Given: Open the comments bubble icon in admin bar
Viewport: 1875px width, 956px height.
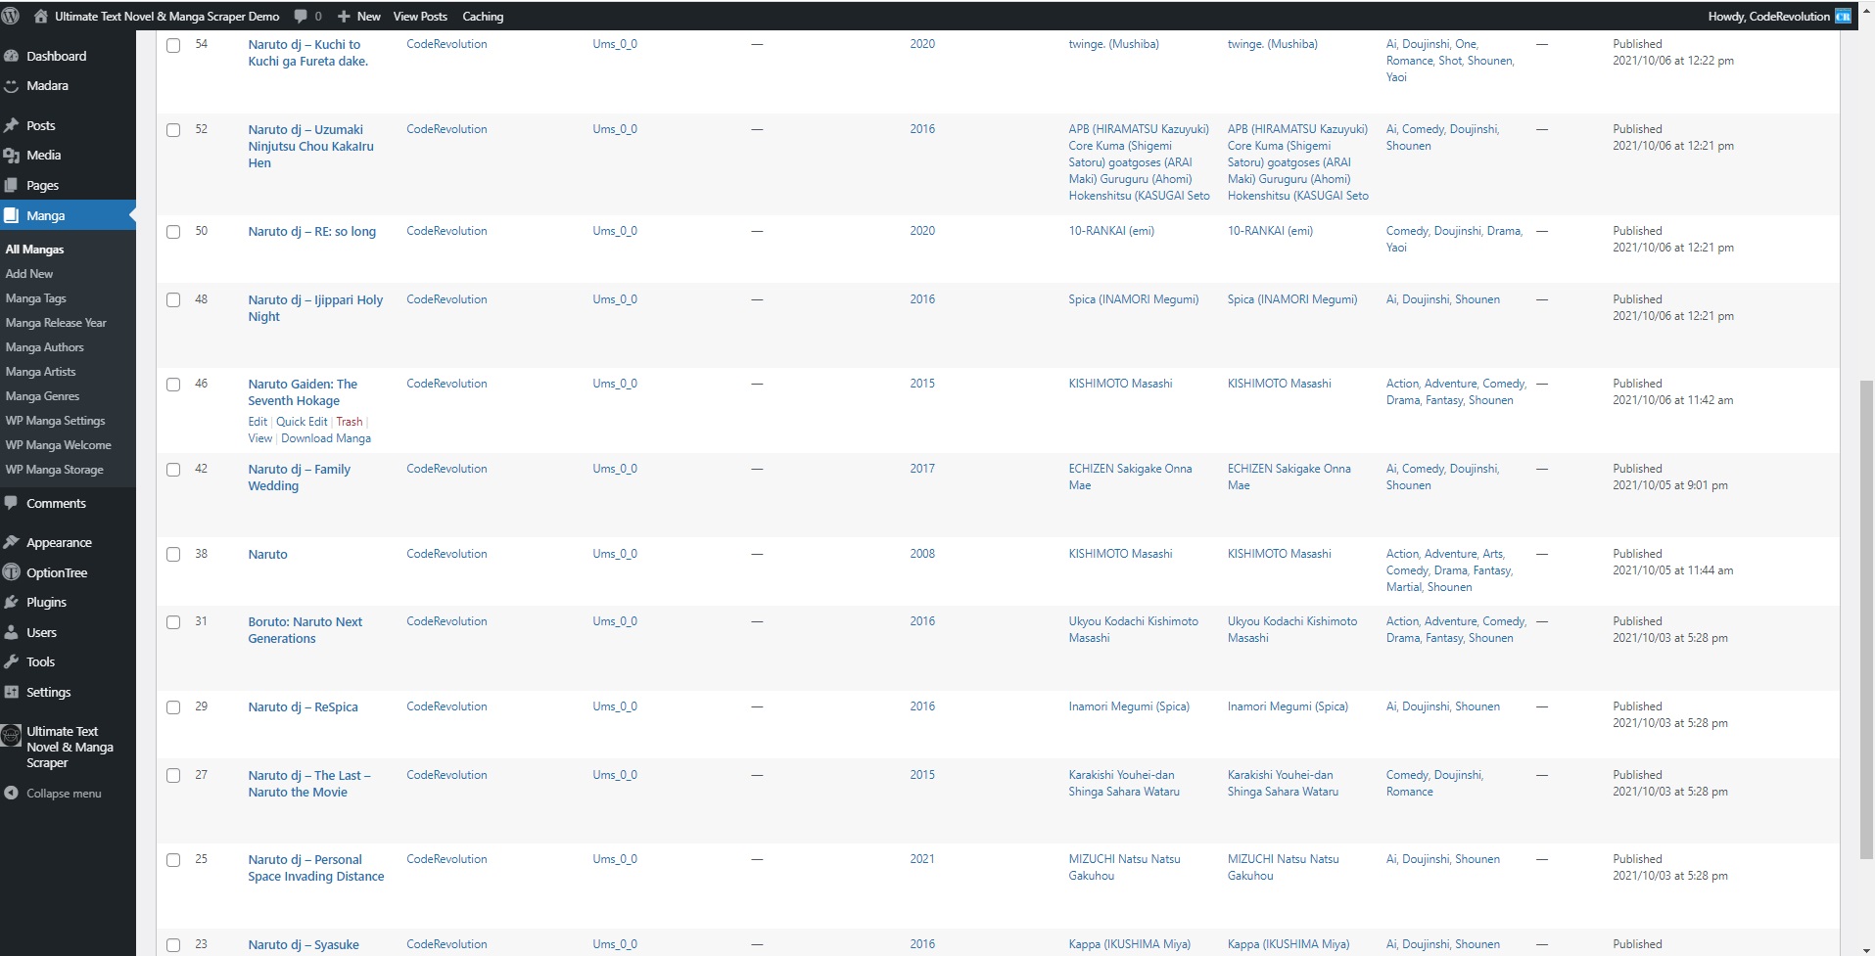Looking at the screenshot, I should click(301, 17).
